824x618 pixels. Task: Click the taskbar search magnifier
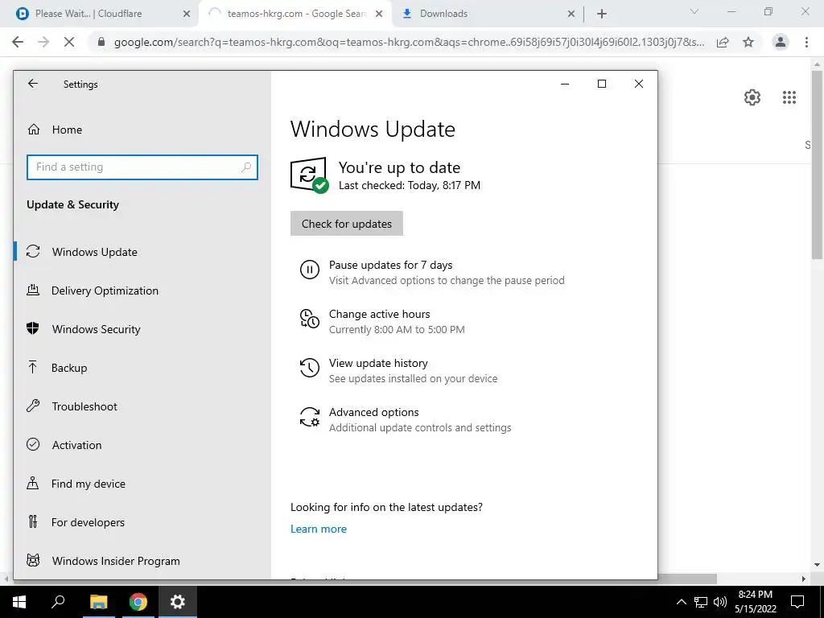pyautogui.click(x=58, y=602)
